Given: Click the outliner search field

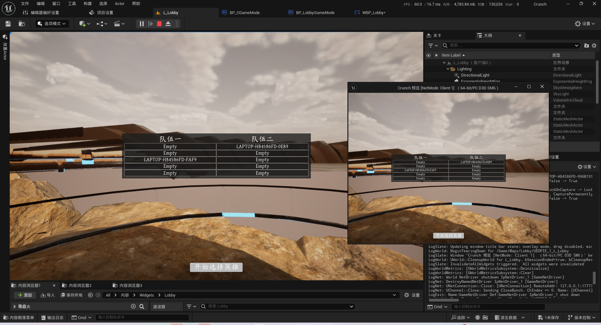Looking at the screenshot, I should (x=510, y=46).
